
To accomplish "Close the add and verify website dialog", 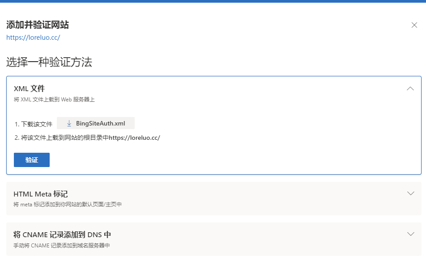I will (x=414, y=25).
